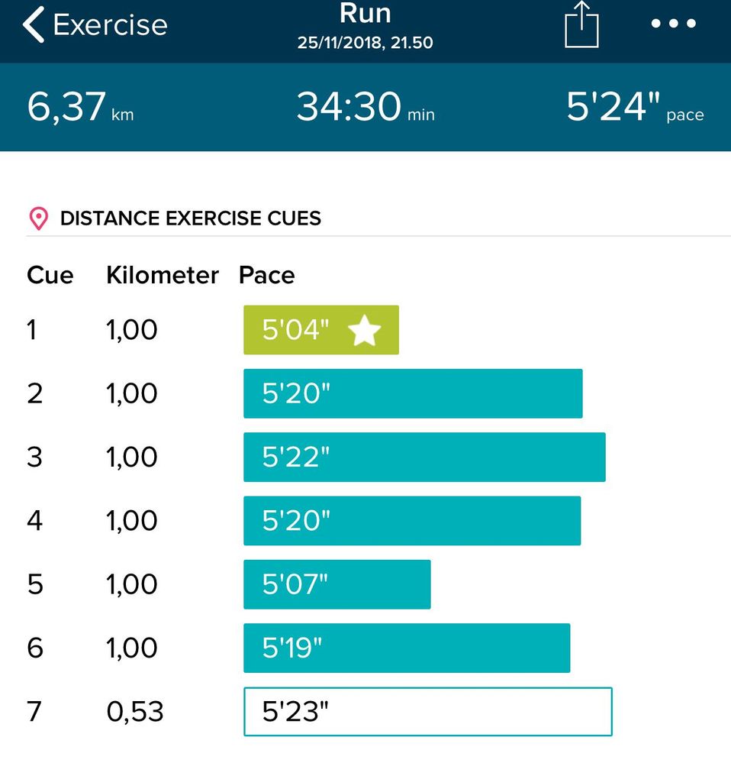This screenshot has height=763, width=731.
Task: Tap the back chevron arrow
Action: [x=34, y=24]
